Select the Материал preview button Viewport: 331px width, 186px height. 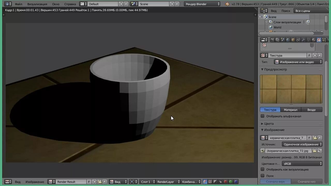291,110
